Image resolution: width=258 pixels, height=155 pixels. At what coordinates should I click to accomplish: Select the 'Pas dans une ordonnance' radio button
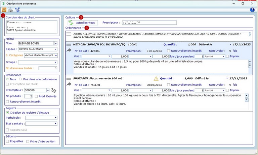[x=21, y=79]
